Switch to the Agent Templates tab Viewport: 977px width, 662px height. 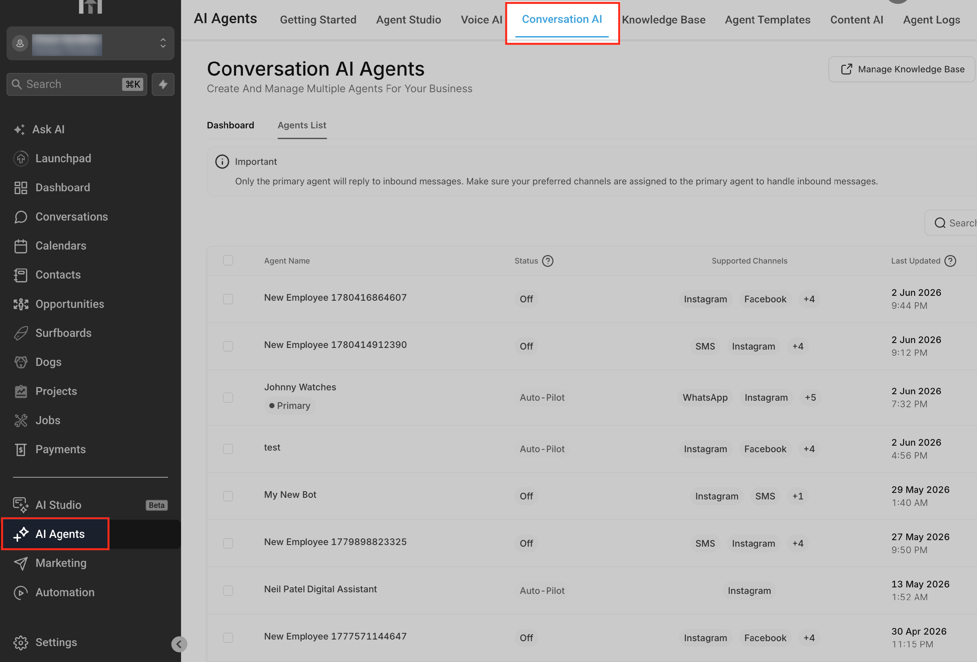coord(767,20)
